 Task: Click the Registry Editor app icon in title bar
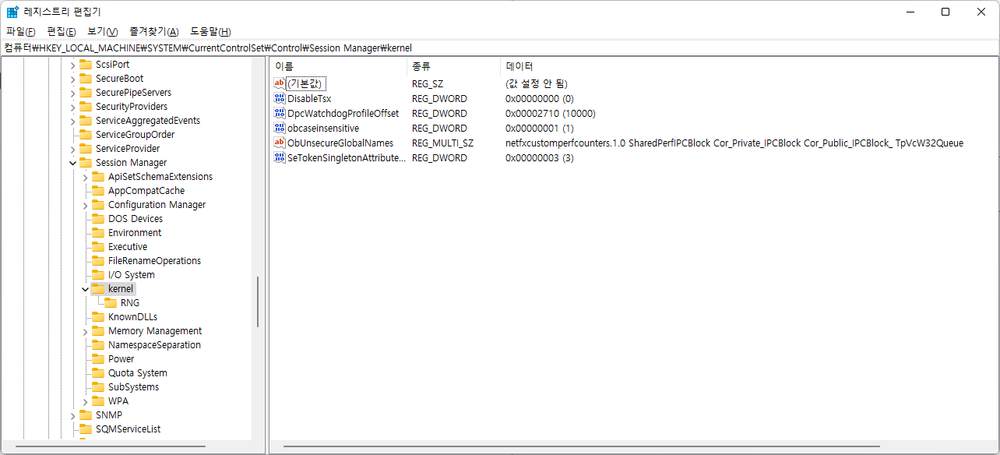click(12, 12)
